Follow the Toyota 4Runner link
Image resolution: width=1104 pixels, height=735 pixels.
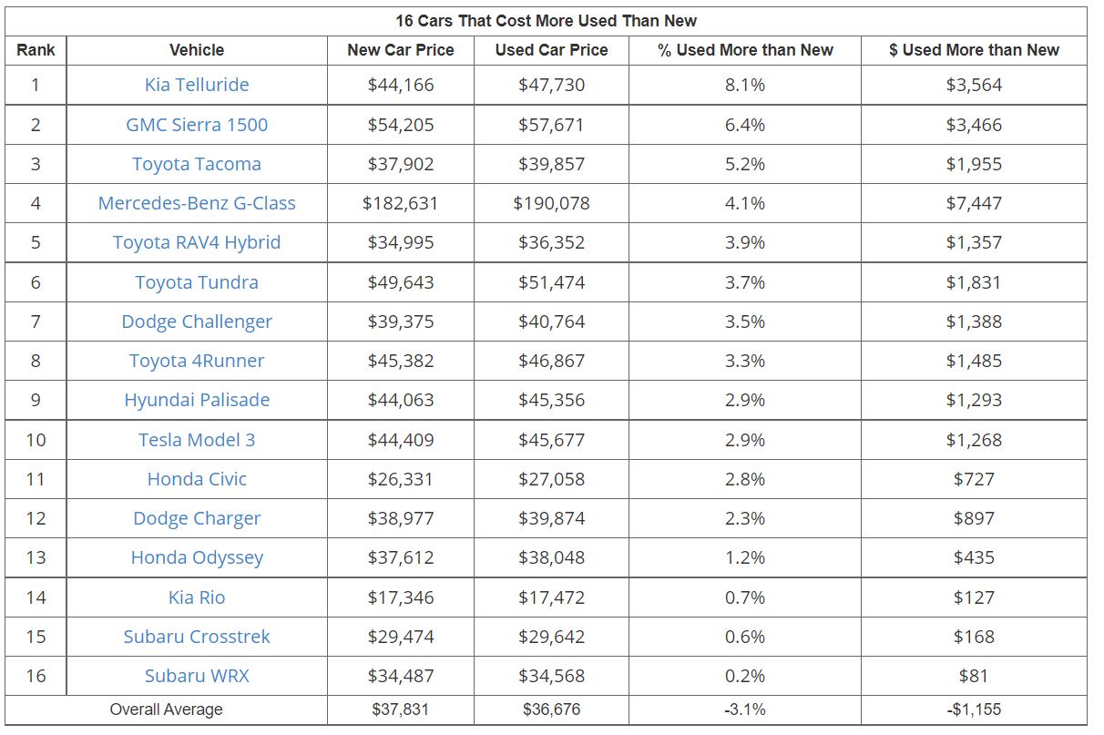(197, 361)
